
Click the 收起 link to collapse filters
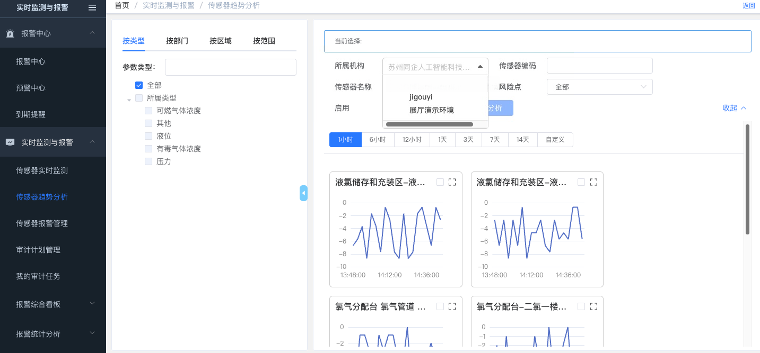pos(734,108)
